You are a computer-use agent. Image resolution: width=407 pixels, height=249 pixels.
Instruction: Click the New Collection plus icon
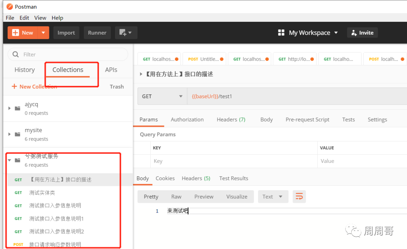click(14, 86)
